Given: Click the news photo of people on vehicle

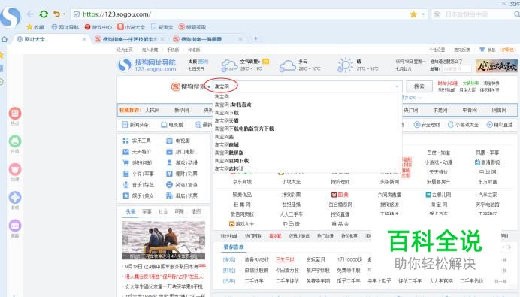Looking at the screenshot, I should pyautogui.click(x=164, y=241).
